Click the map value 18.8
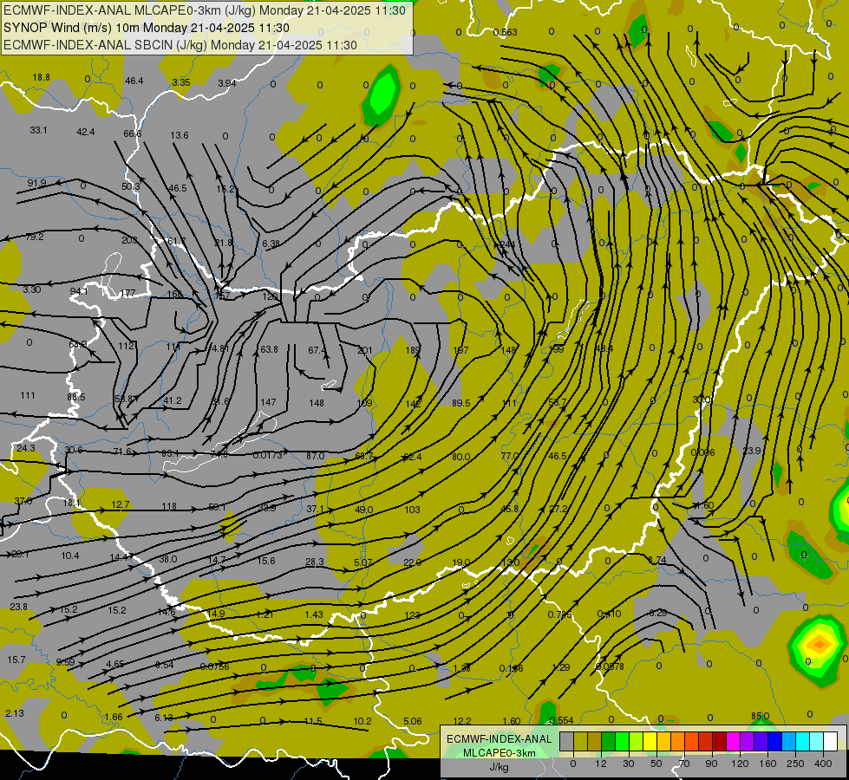 [x=41, y=77]
